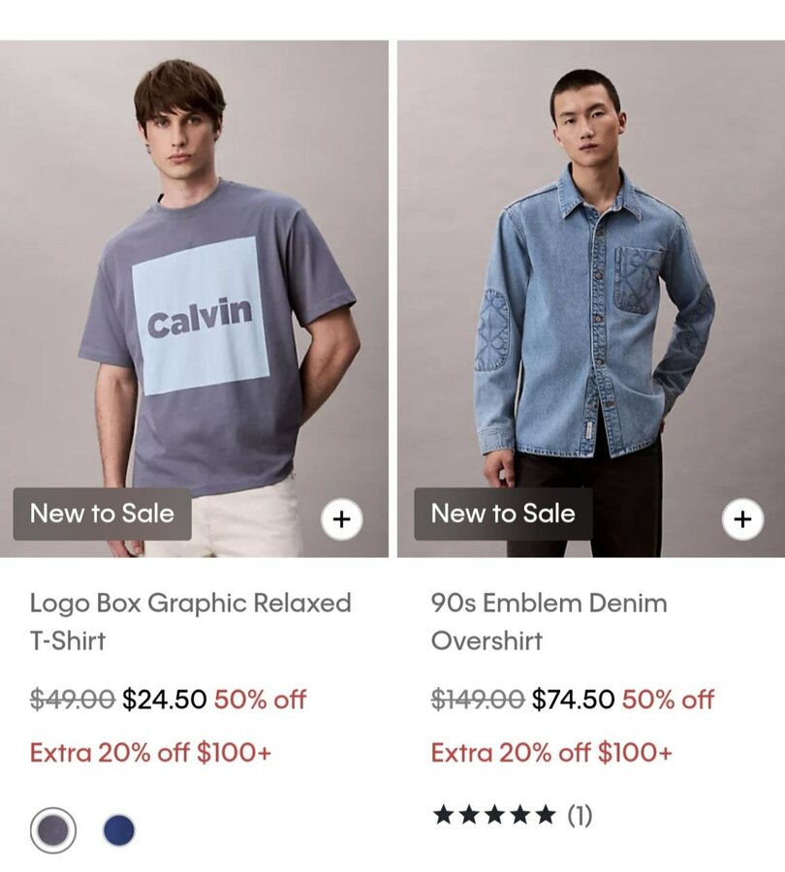Open the Logo Box Graphic T-Shirt photo
Viewport: 785px width, 872px height.
tap(194, 298)
